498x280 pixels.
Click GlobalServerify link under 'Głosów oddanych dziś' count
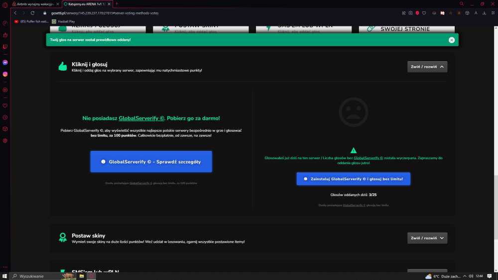coord(354,205)
